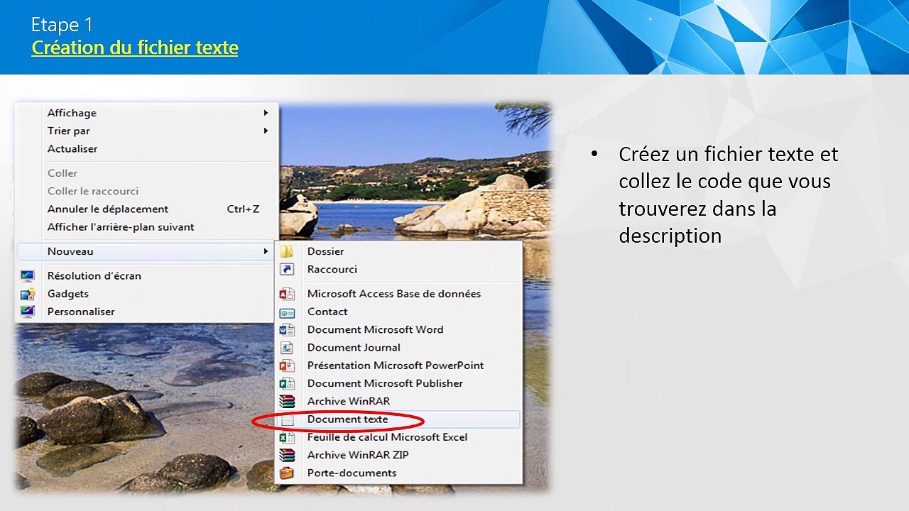Choose Document Microsoft Word
Viewport: 909px width, 511px height.
pyautogui.click(x=398, y=329)
